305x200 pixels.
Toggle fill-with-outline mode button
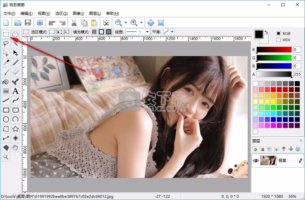(109, 32)
